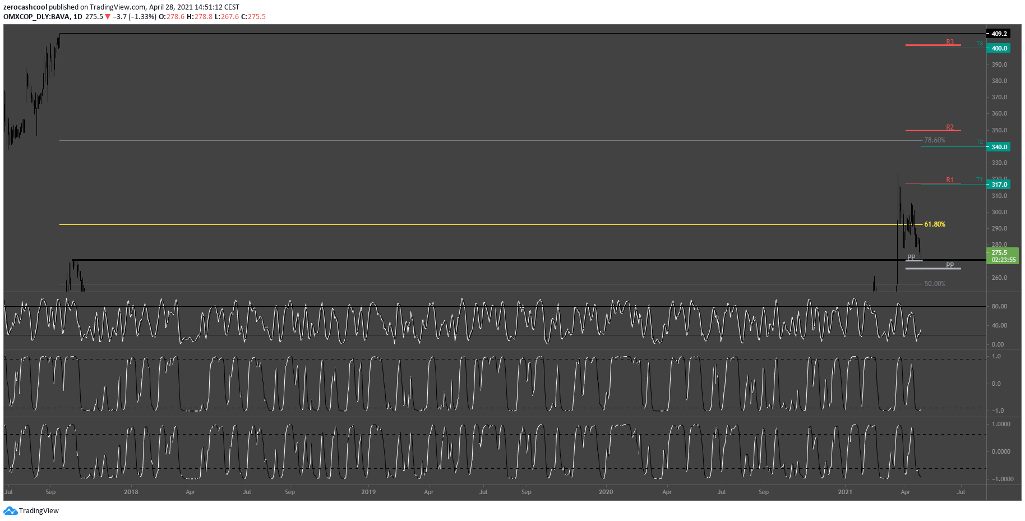Click the red R3 pivot line
This screenshot has height=521, width=1025.
coord(933,45)
